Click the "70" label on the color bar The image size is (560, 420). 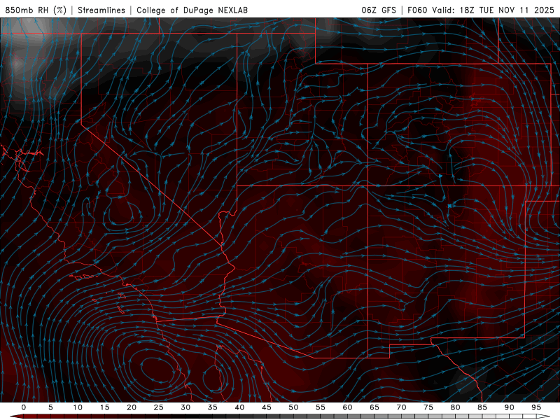pyautogui.click(x=401, y=407)
